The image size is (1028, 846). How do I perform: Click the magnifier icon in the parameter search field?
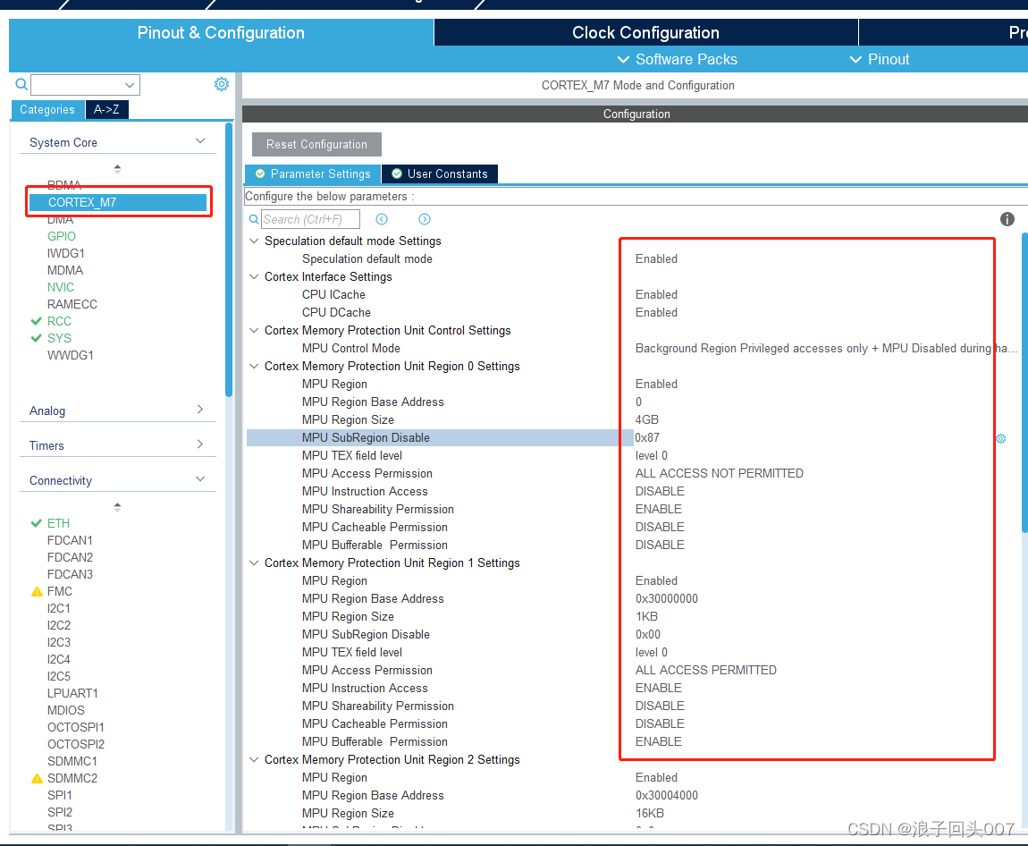point(254,218)
